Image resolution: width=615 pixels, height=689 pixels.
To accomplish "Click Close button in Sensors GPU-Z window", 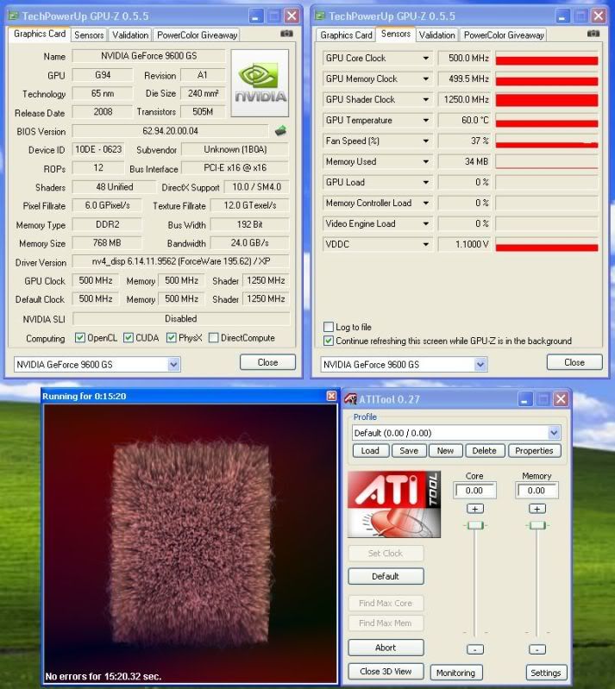I will tap(574, 362).
